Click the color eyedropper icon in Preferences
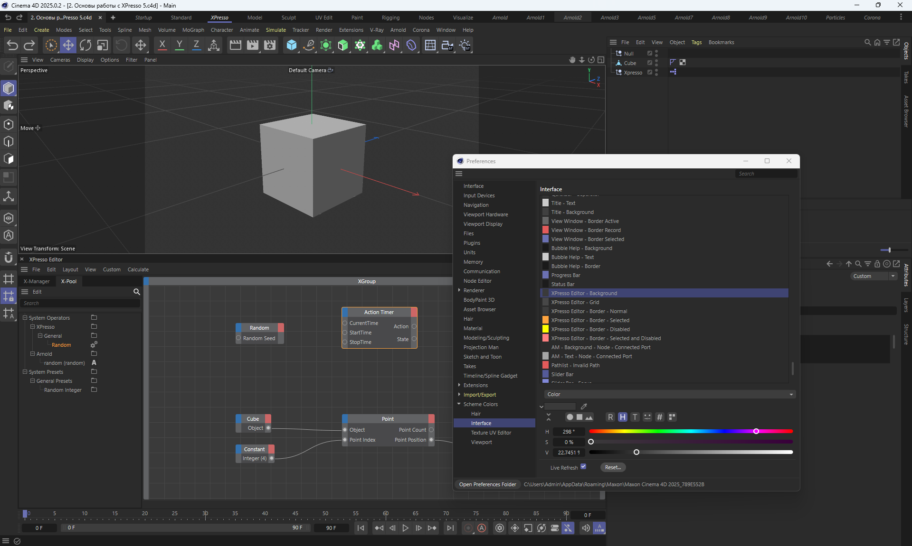 [584, 406]
